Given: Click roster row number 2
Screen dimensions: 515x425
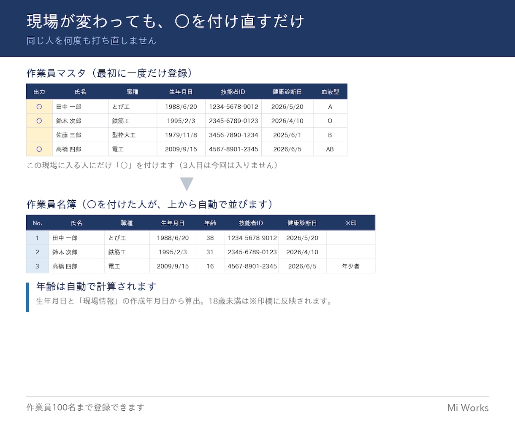Looking at the screenshot, I should pyautogui.click(x=38, y=252).
